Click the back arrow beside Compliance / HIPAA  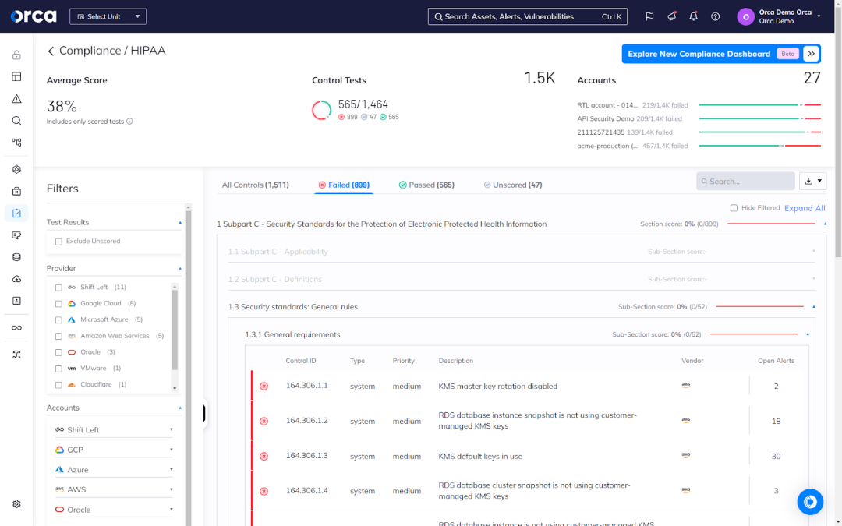pos(51,51)
